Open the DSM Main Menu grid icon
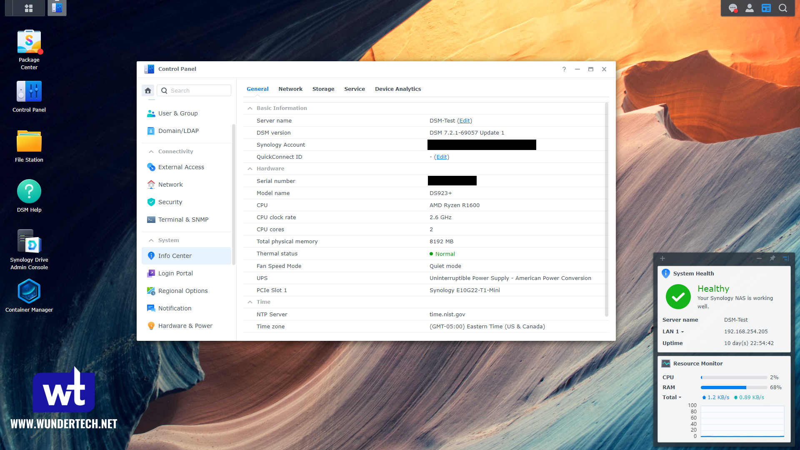 [x=29, y=8]
